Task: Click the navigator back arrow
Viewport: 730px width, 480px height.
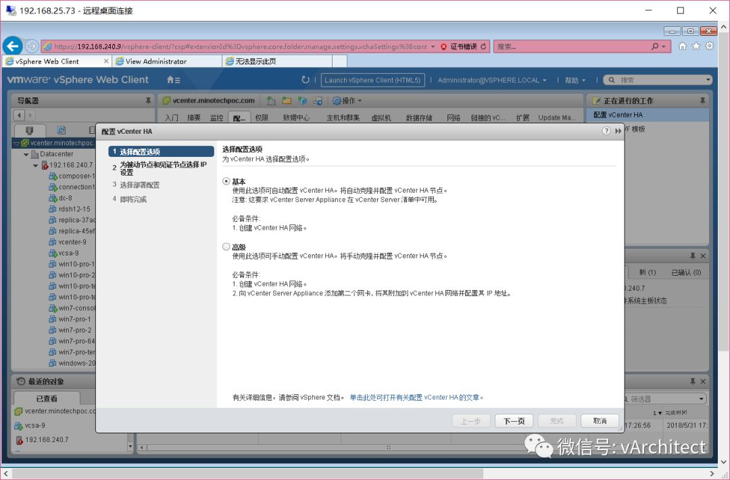Action: coord(19,115)
